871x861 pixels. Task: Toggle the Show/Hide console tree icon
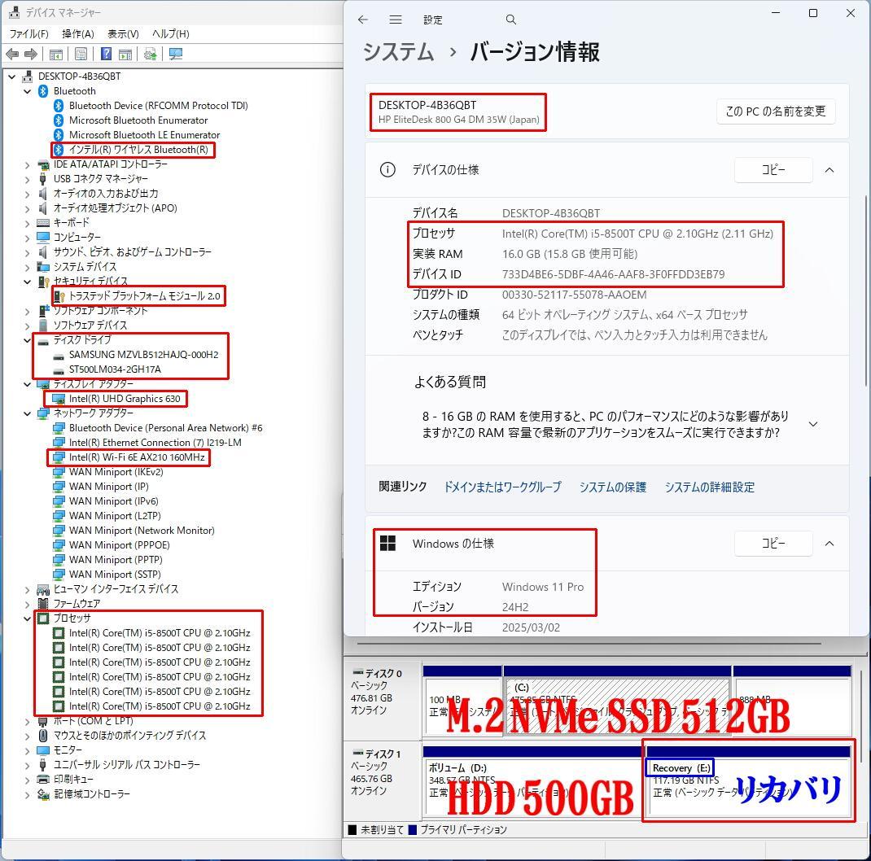(x=55, y=54)
